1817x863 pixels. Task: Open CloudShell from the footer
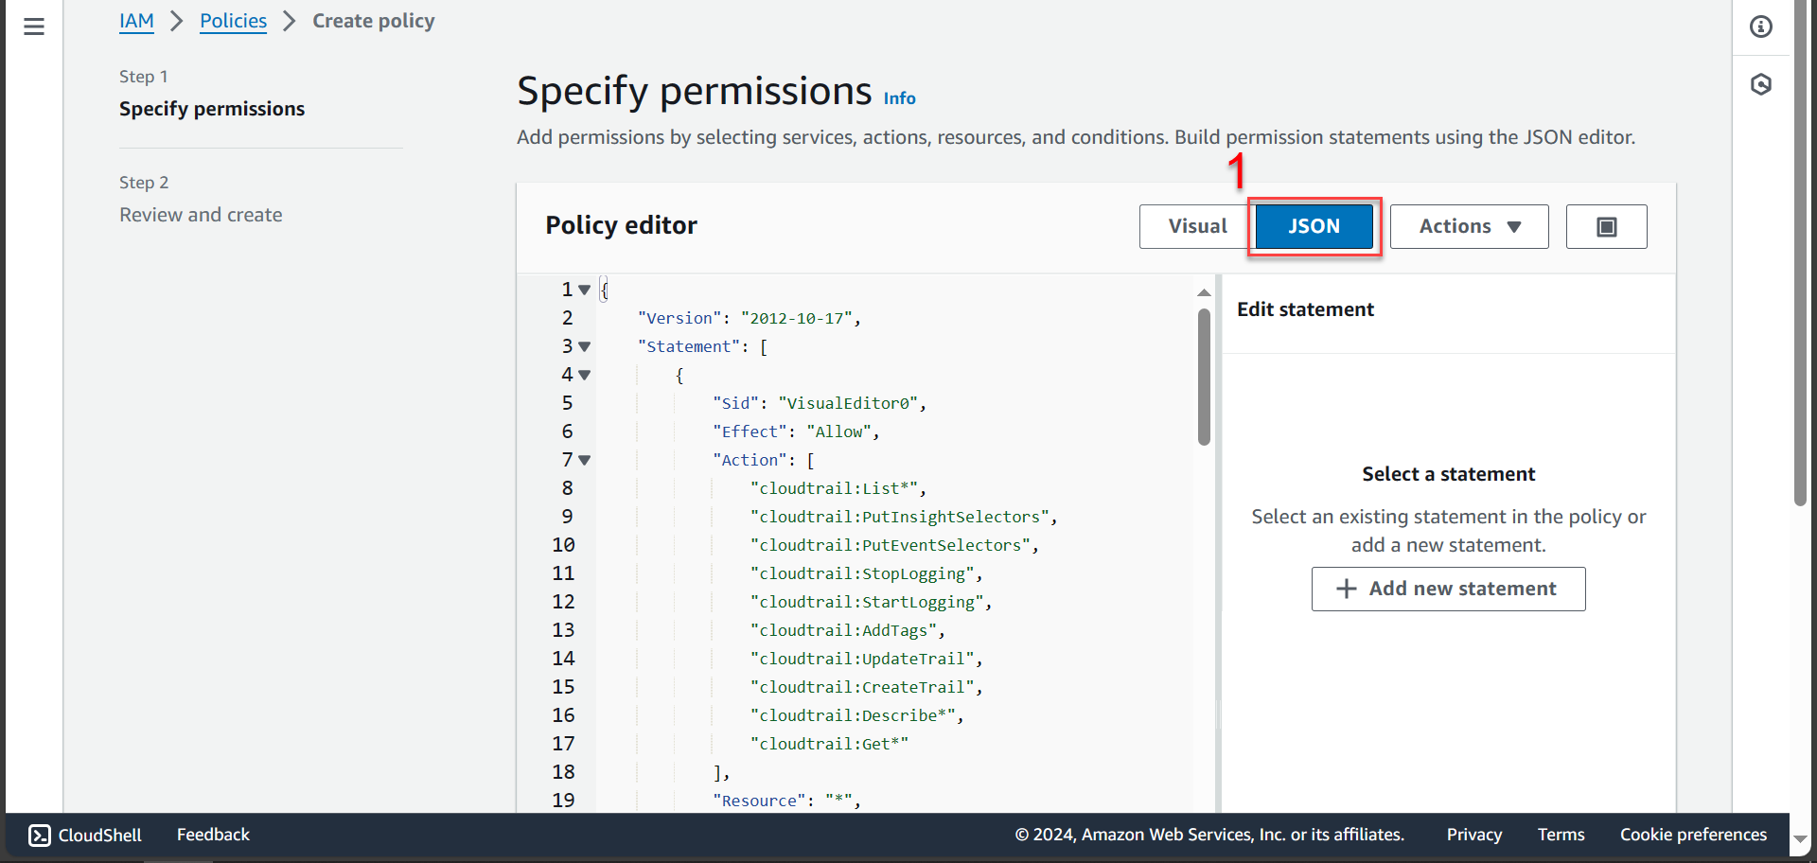[x=85, y=835]
